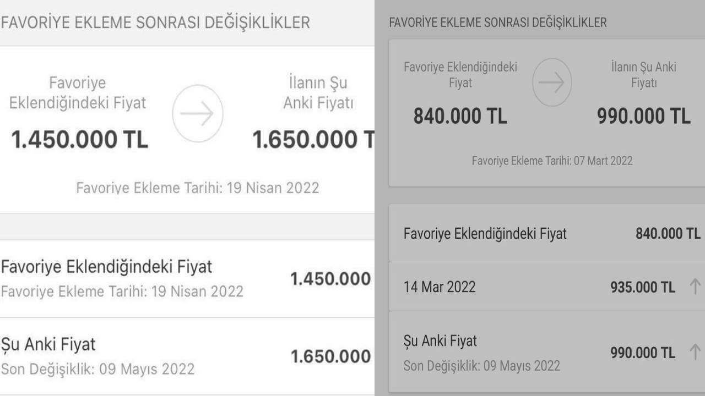705x396 pixels.
Task: Click the Şu Anki Fiyat label above 09 Mayıs 2022 beside 990.000 TL
Action: (440, 341)
